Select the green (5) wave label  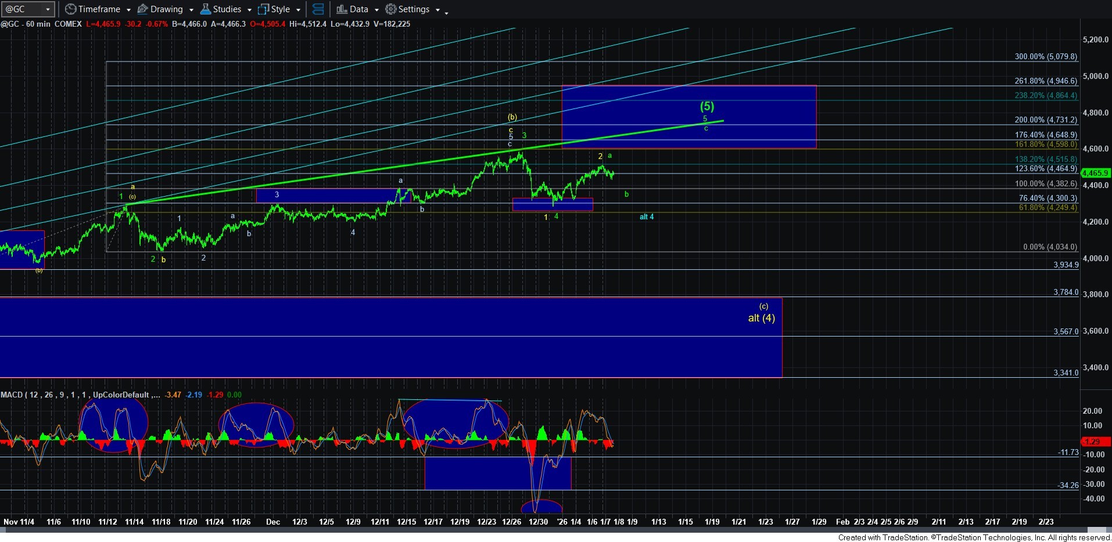[706, 106]
